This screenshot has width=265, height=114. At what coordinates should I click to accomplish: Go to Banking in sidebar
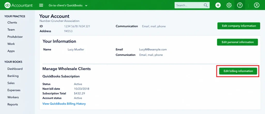(13, 76)
